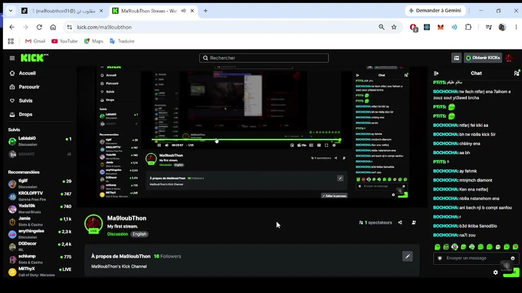Open recommended channel anythingelse

coord(40,234)
